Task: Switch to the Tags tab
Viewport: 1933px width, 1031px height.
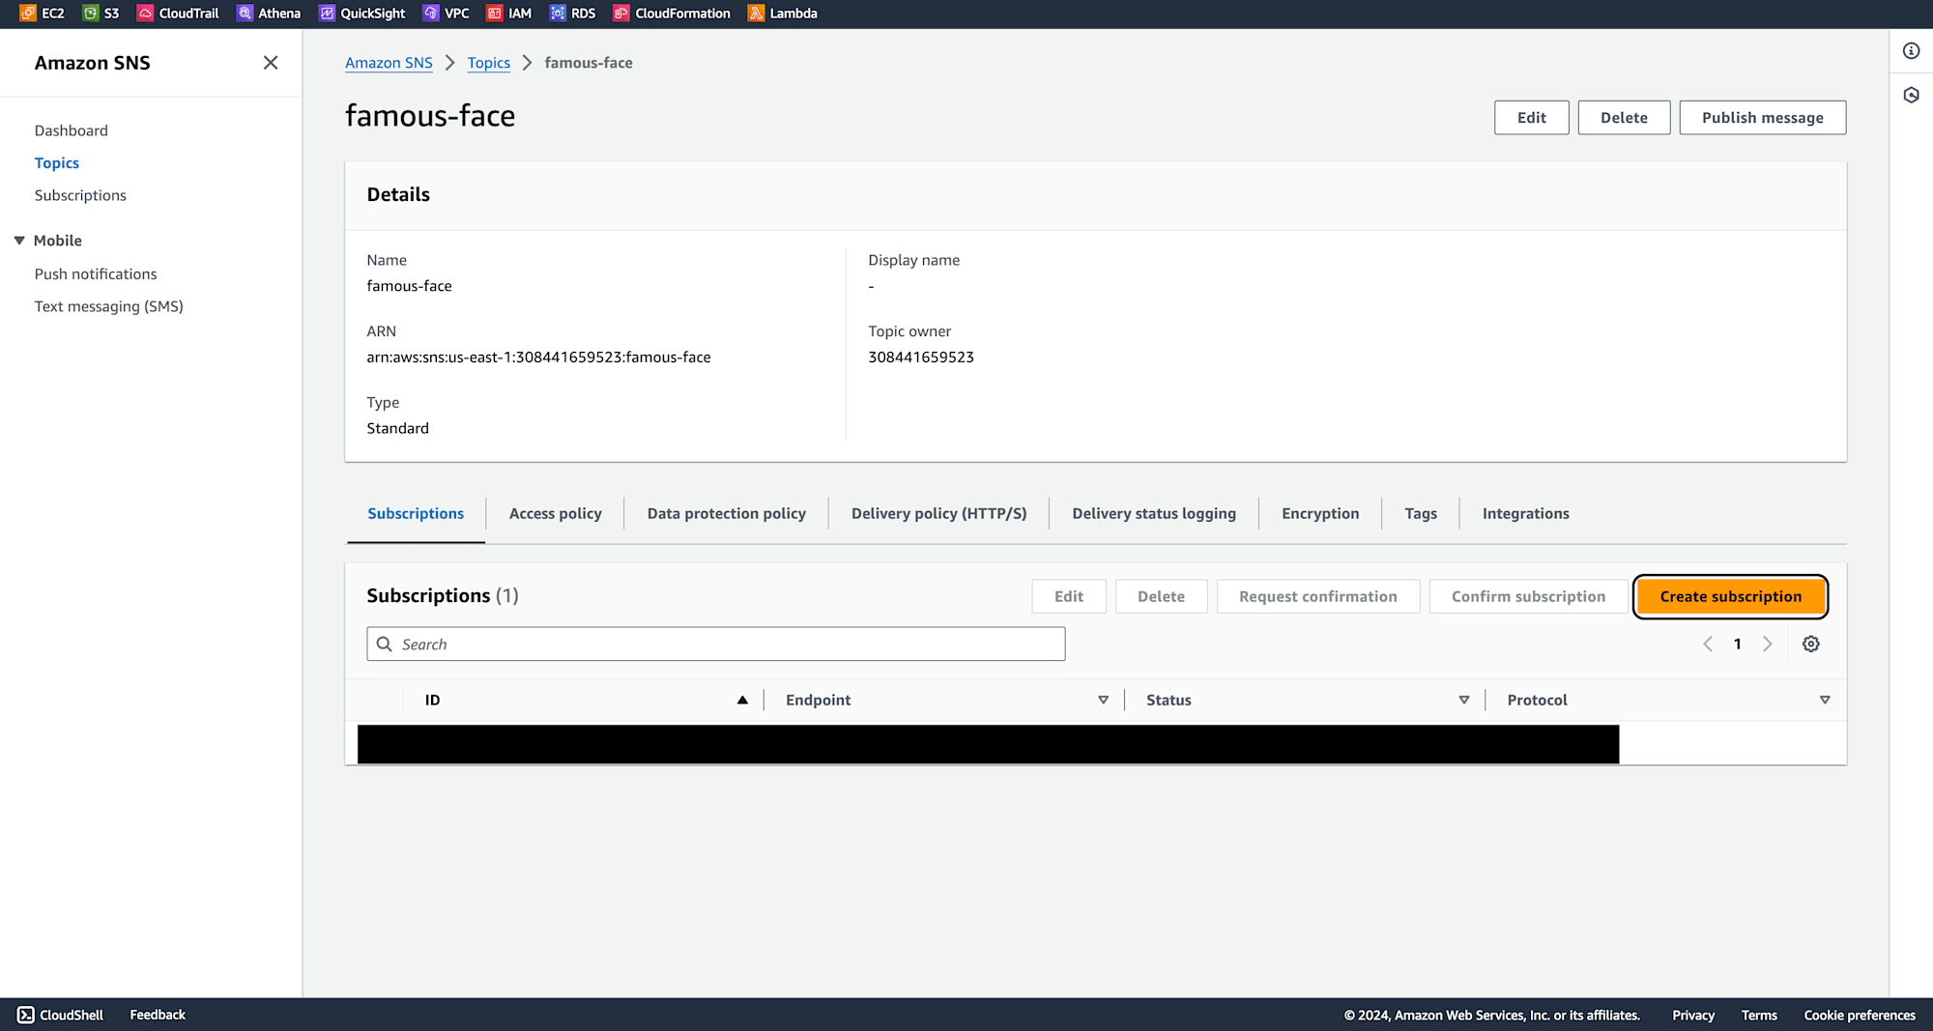Action: click(1420, 513)
